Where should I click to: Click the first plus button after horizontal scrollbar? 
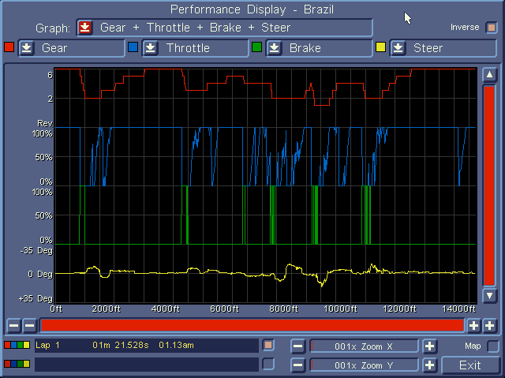(473, 325)
